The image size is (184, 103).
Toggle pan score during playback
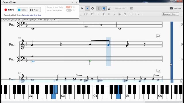104,8
